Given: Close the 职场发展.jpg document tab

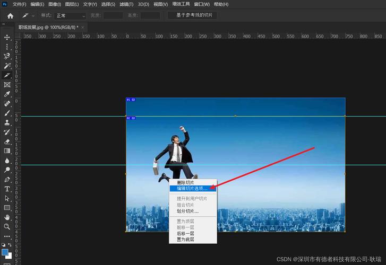Looking at the screenshot, I should [83, 27].
